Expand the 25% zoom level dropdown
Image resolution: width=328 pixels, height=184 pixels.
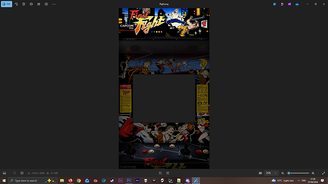(x=271, y=173)
